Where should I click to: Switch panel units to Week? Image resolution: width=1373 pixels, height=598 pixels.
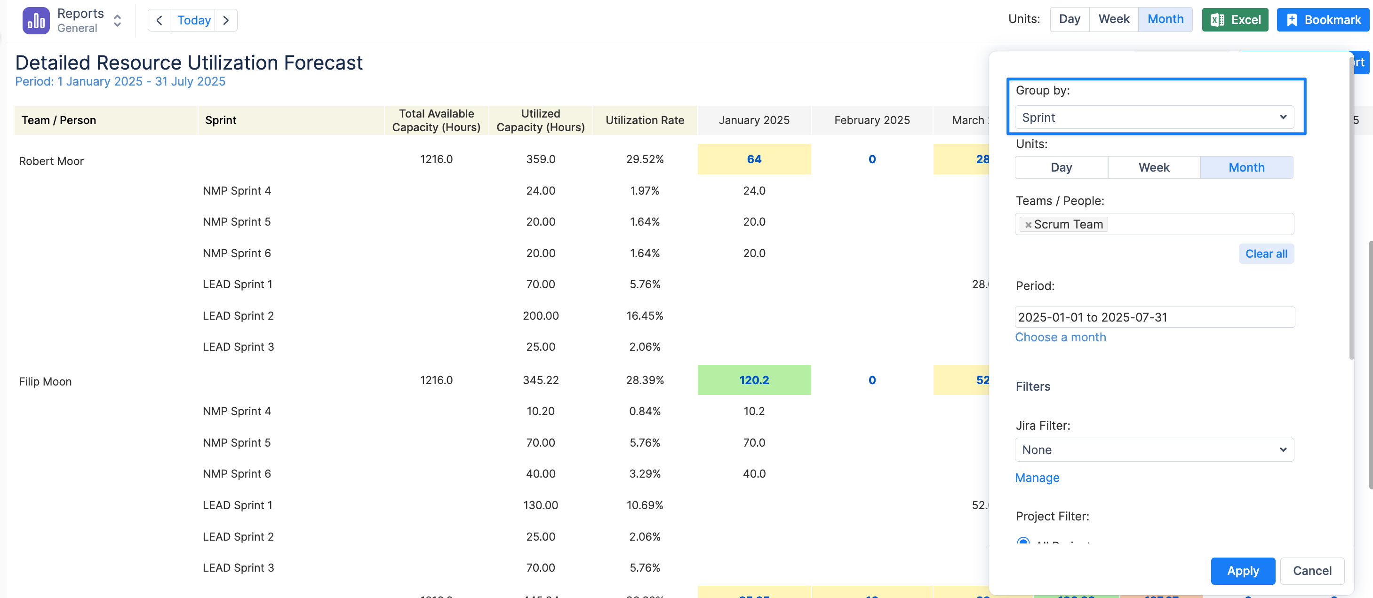1154,167
